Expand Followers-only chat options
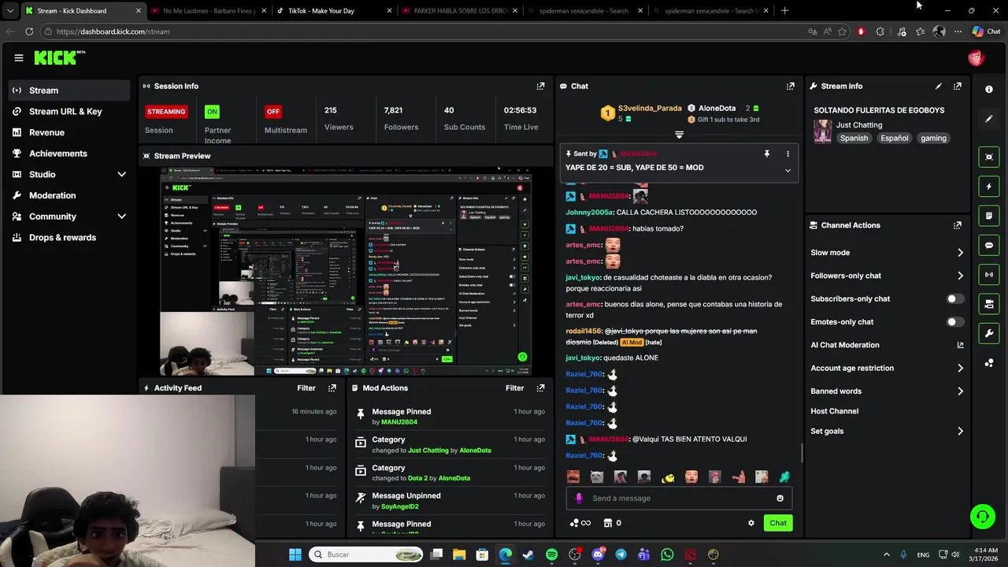This screenshot has height=567, width=1008. point(960,276)
